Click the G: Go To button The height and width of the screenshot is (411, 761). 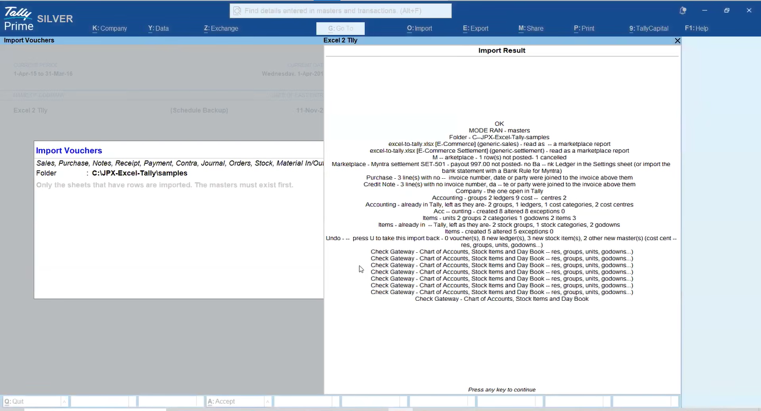[x=340, y=28]
